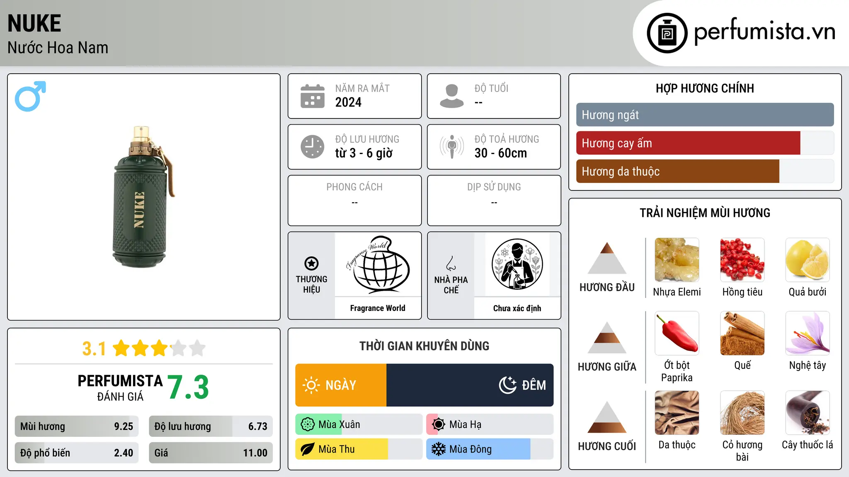Click the star badge icon above THƯƠNG HIỆU
The width and height of the screenshot is (849, 477).
click(x=311, y=263)
